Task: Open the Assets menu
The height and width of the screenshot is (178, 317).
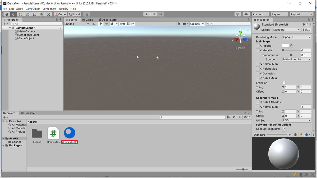Action: click(20, 9)
